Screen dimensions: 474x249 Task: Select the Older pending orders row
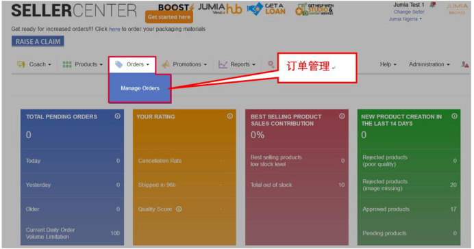point(72,209)
